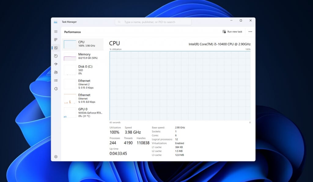Viewport: 313px width, 182px height.
Task: Click the search box in title bar
Action: point(153,22)
